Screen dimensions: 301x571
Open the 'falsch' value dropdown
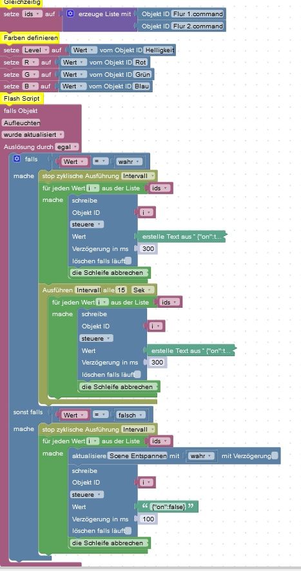tap(130, 415)
